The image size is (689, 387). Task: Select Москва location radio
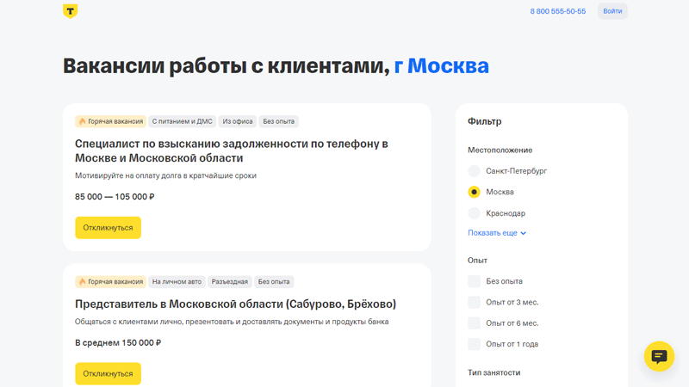coord(474,192)
